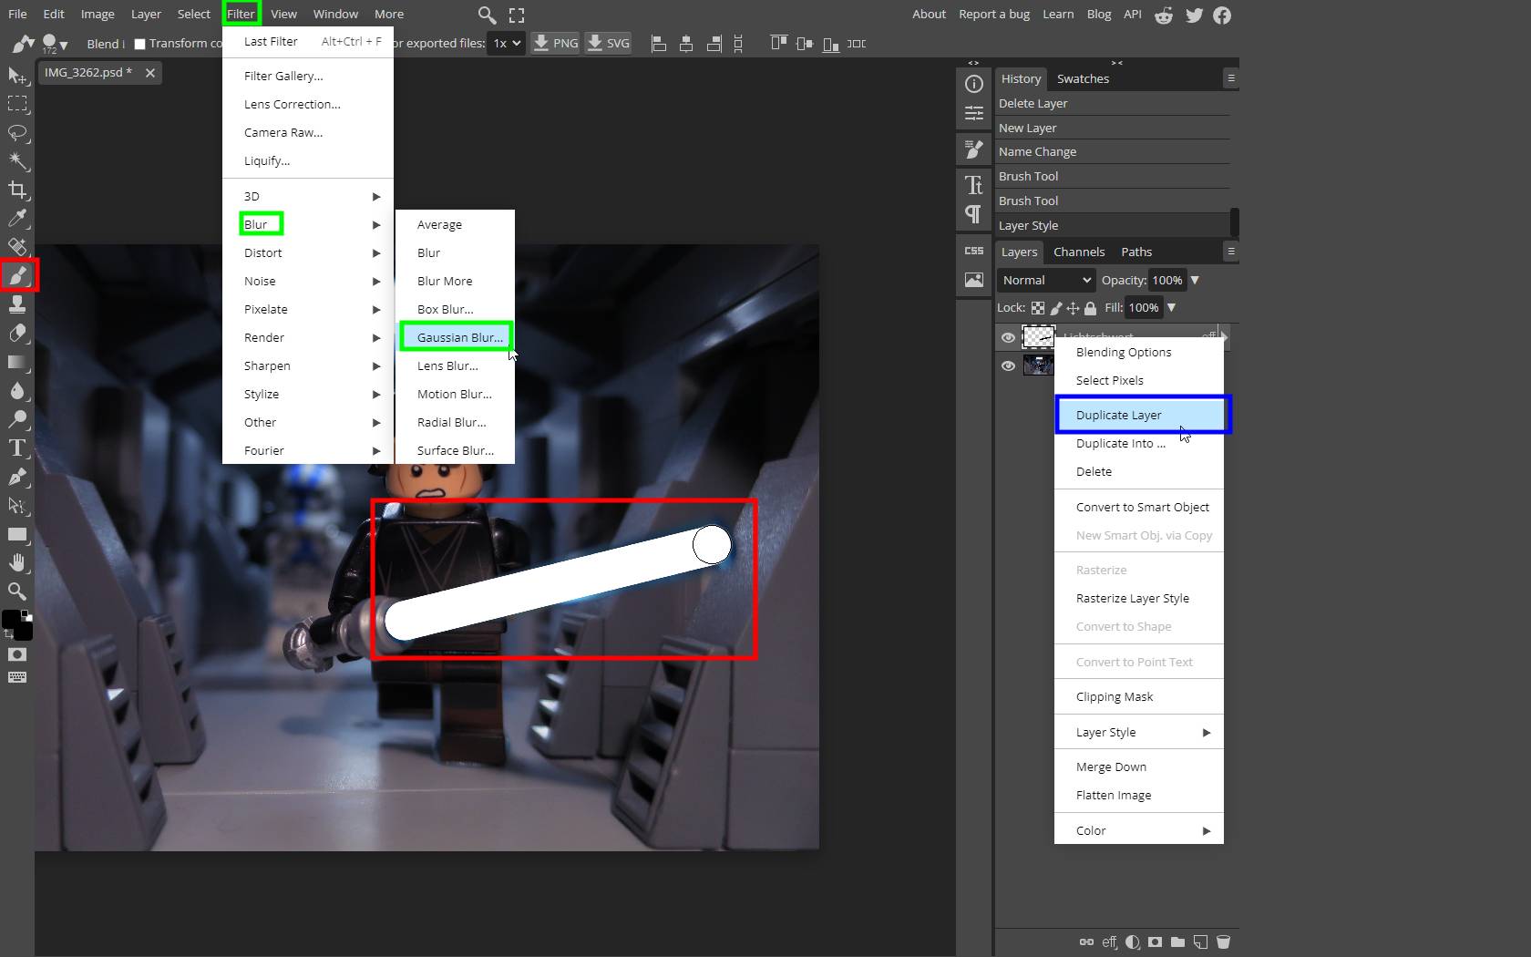Viewport: 1531px width, 957px height.
Task: Click the search magnifier icon in menu bar
Action: pos(488,15)
